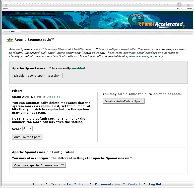Click Disable Apache SpamAssassin button
Image resolution: width=194 pixels, height=188 pixels.
click(x=37, y=76)
